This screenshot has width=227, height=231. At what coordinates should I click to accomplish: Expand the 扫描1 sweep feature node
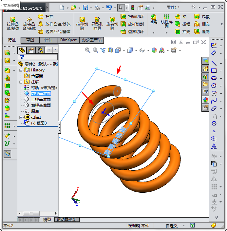(21, 117)
